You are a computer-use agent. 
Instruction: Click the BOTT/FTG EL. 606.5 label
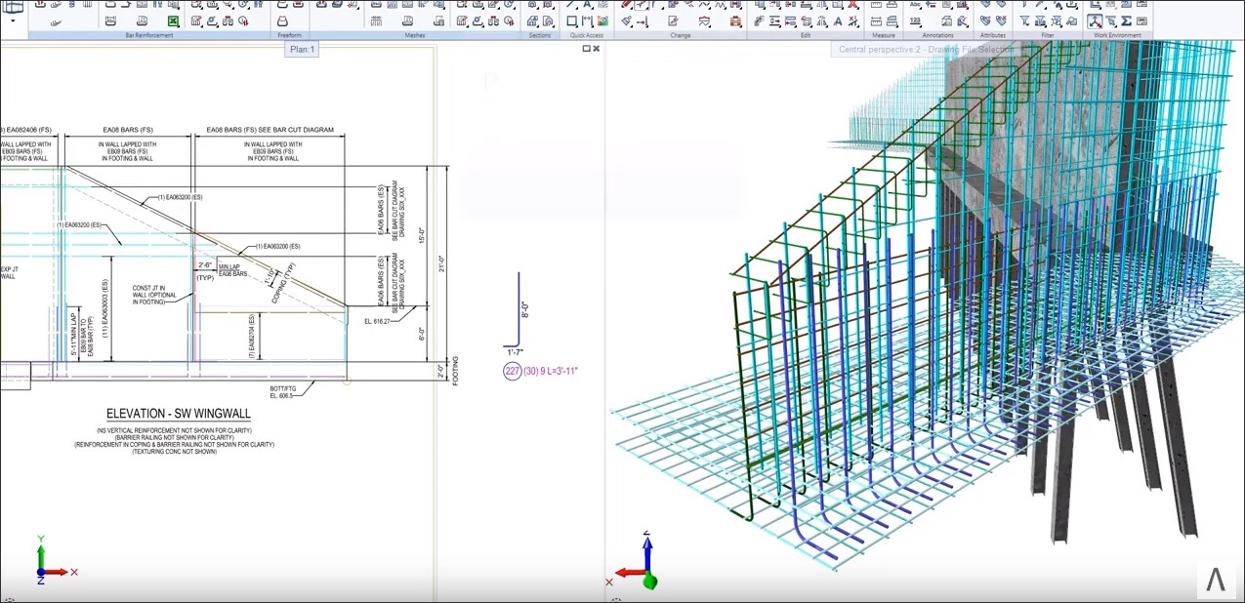click(x=280, y=392)
